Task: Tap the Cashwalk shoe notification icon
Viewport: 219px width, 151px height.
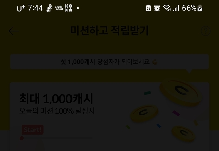Action: coord(49,8)
